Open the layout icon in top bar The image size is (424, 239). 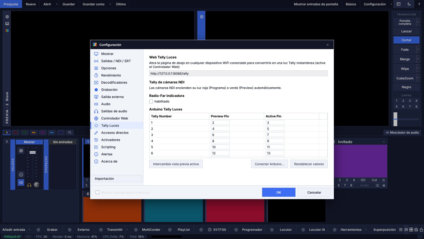[x=399, y=4]
